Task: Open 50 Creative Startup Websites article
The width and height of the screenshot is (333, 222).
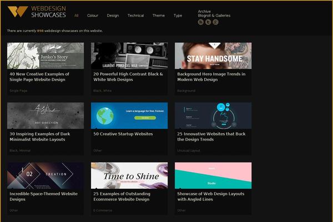Action: point(123,134)
